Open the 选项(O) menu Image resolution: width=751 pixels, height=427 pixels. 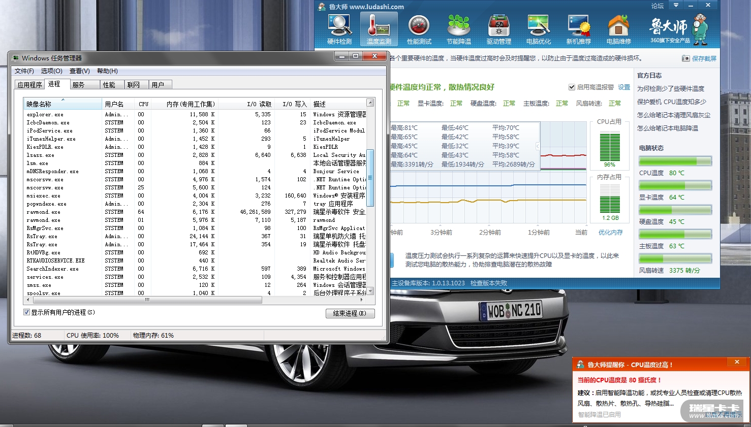[51, 71]
